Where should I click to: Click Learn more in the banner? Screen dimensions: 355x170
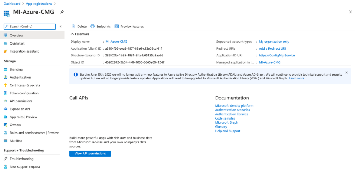pyautogui.click(x=297, y=78)
